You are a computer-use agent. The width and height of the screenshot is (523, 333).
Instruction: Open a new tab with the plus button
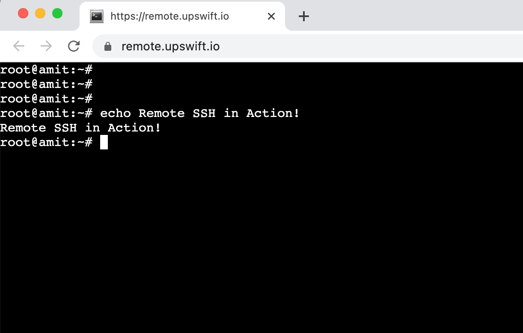tap(303, 17)
